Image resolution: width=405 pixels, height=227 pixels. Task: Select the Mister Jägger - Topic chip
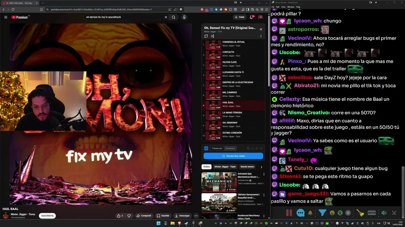click(225, 167)
